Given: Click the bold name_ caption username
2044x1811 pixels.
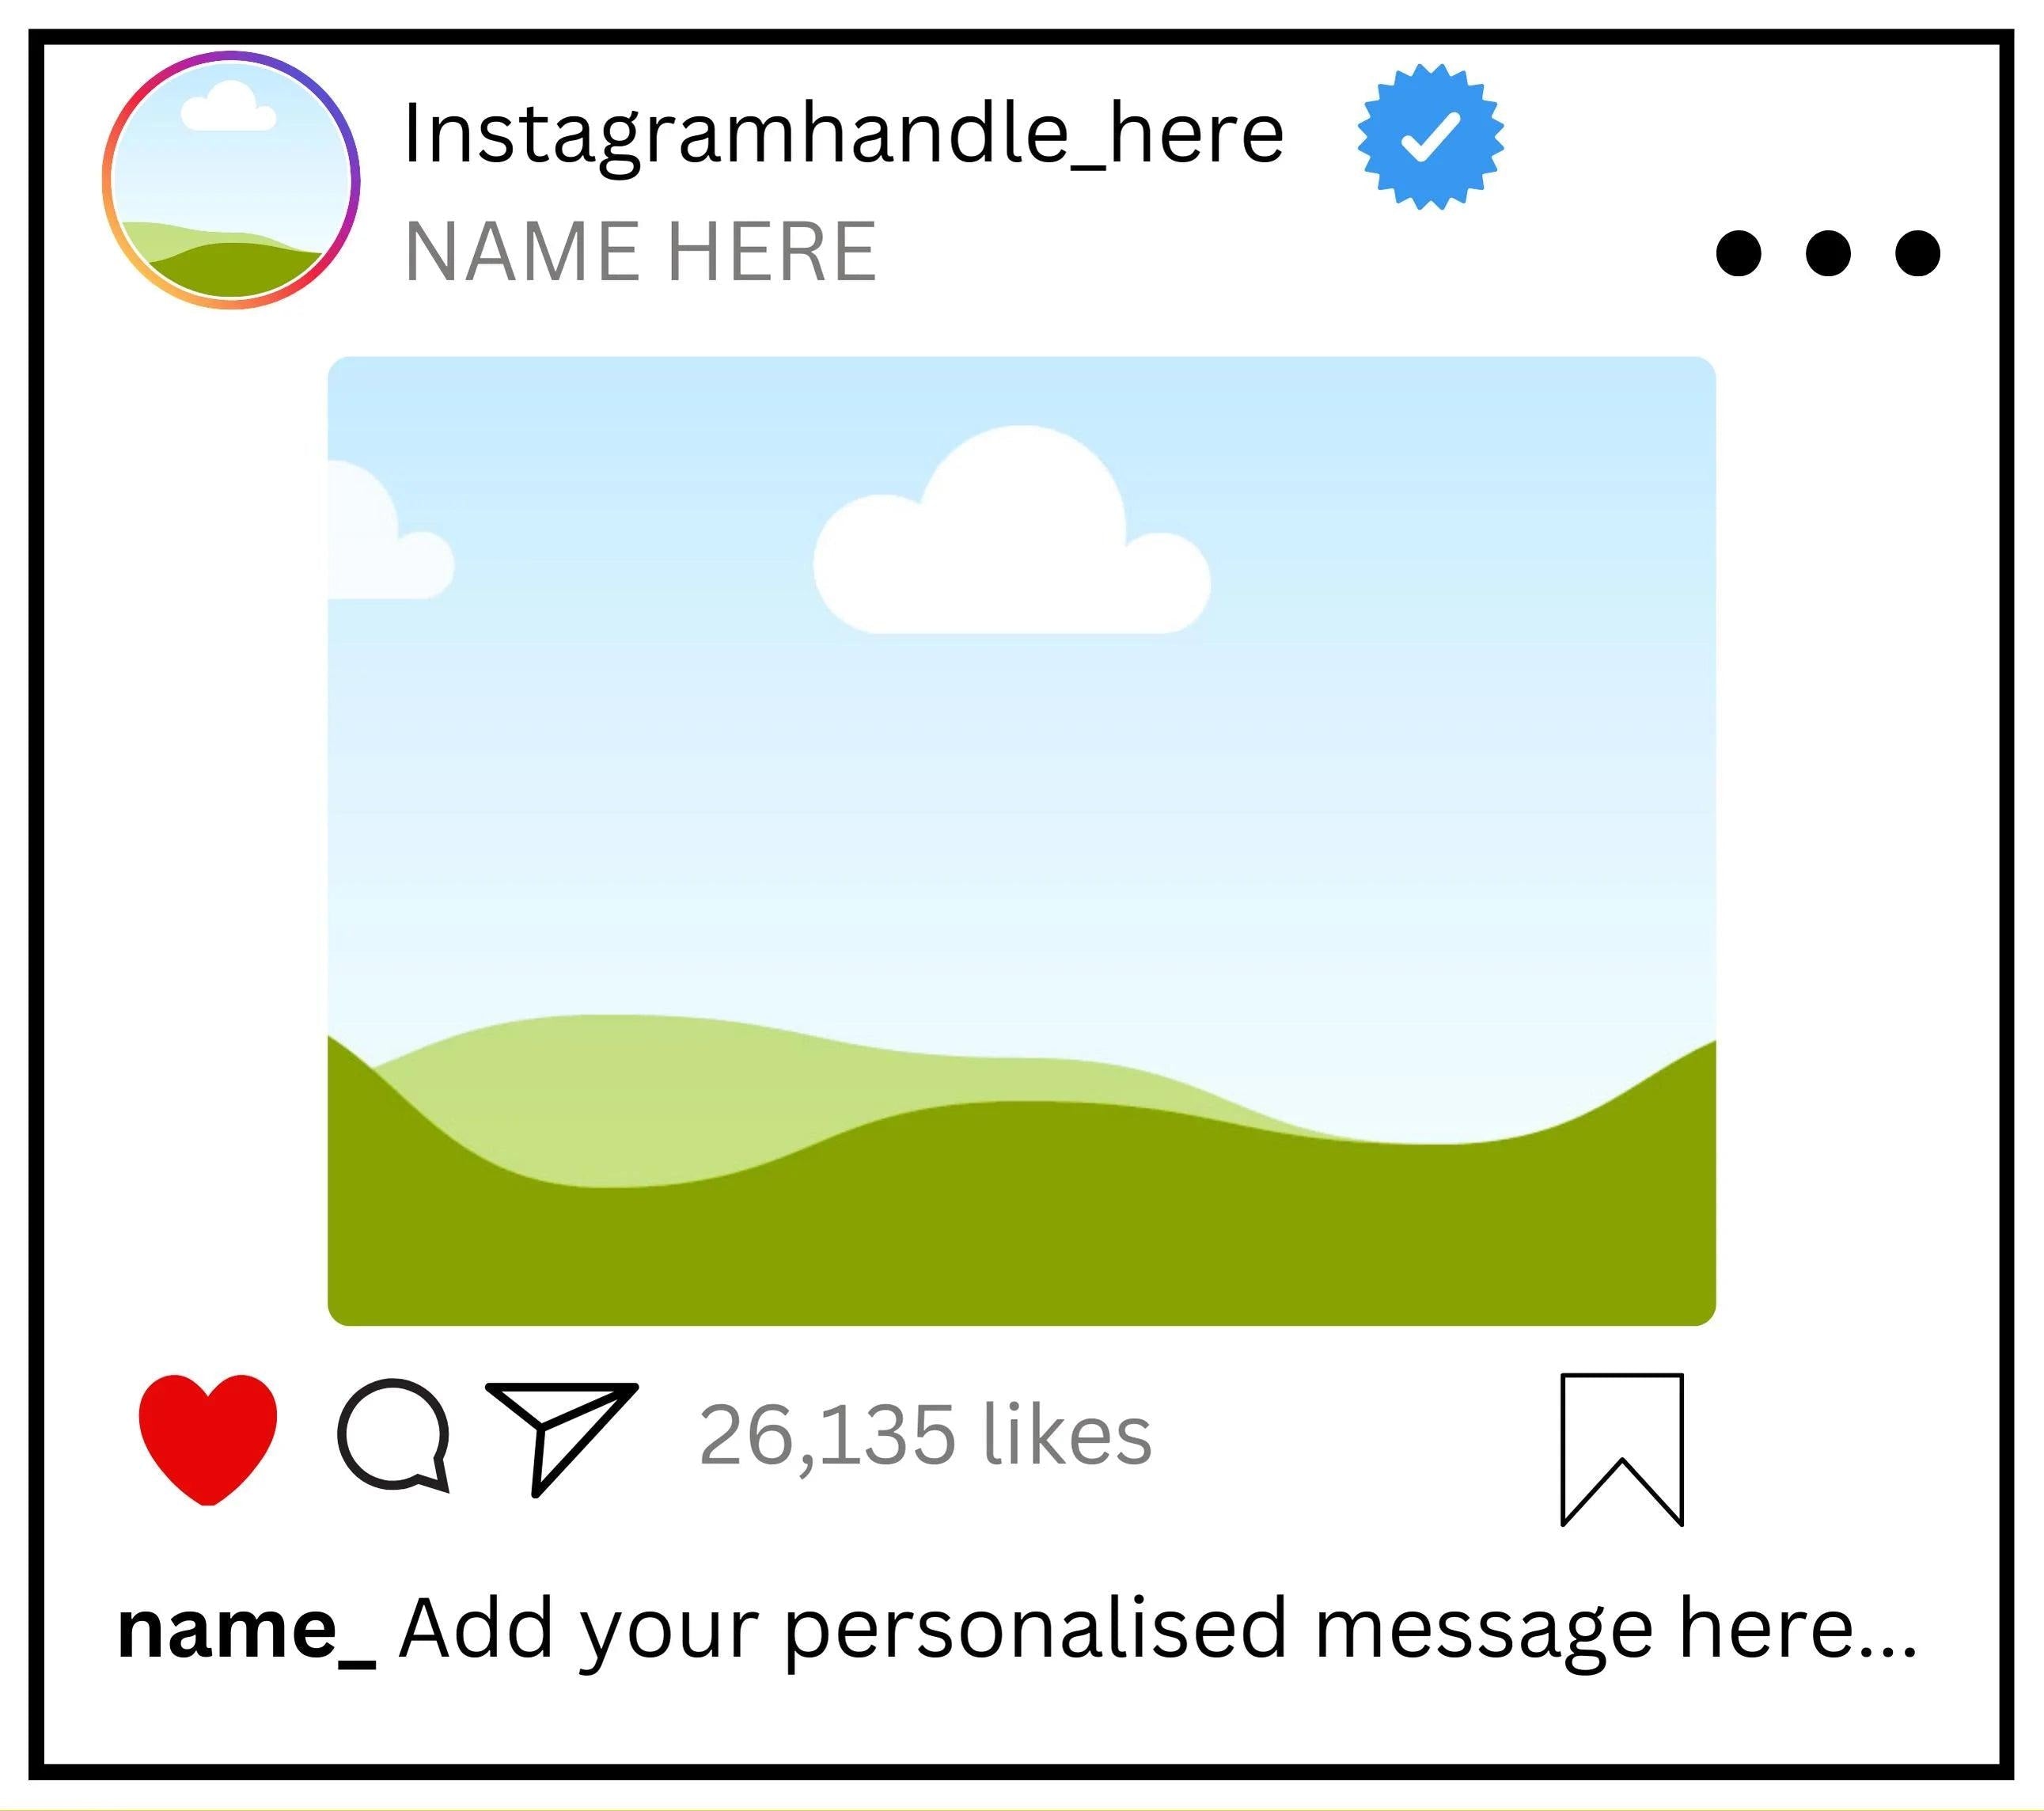Looking at the screenshot, I should [246, 1630].
